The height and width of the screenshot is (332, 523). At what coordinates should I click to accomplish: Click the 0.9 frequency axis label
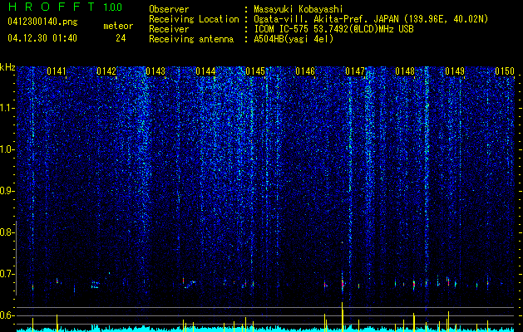click(x=7, y=191)
